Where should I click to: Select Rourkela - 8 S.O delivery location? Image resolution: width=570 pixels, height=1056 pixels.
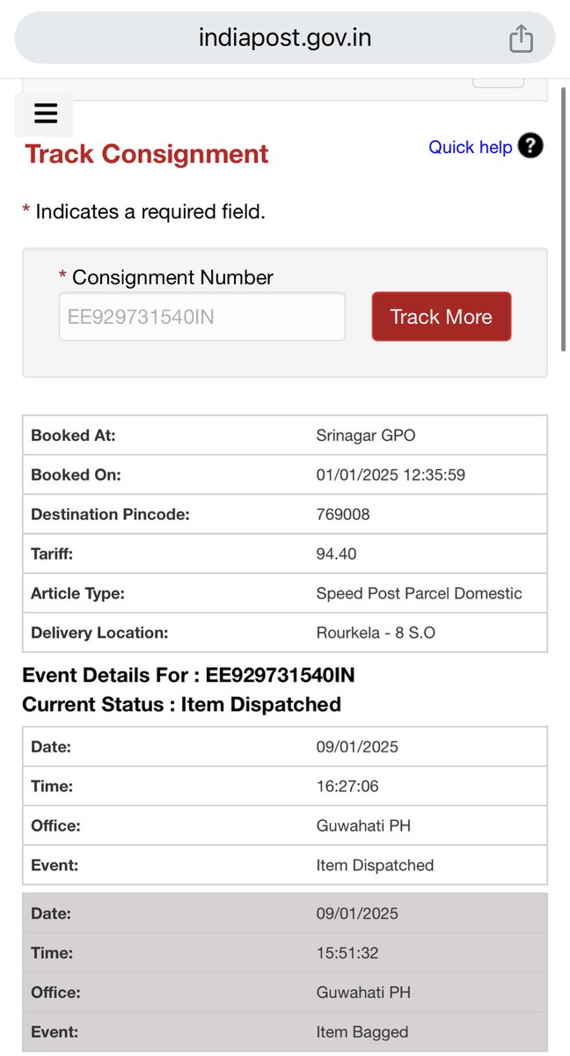pos(376,633)
